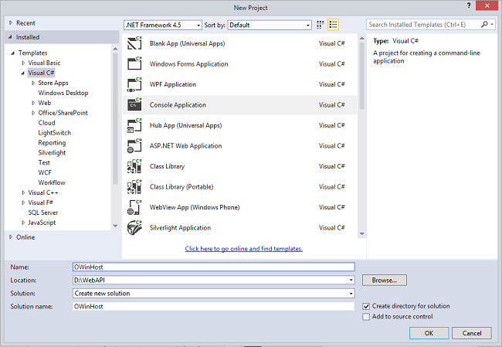
Task: Expand the JavaScript node
Action: pyautogui.click(x=23, y=223)
